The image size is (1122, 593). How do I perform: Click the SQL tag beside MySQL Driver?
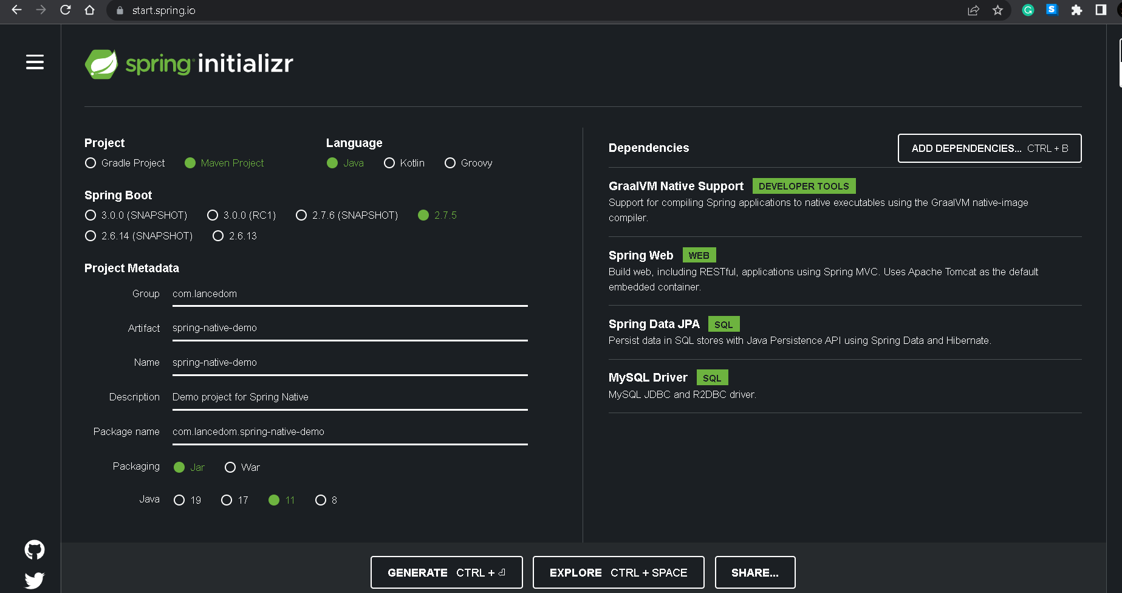click(x=712, y=377)
